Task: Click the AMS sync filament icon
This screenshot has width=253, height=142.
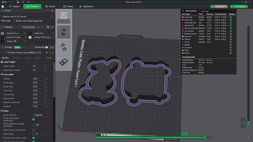Action: tap(48, 27)
